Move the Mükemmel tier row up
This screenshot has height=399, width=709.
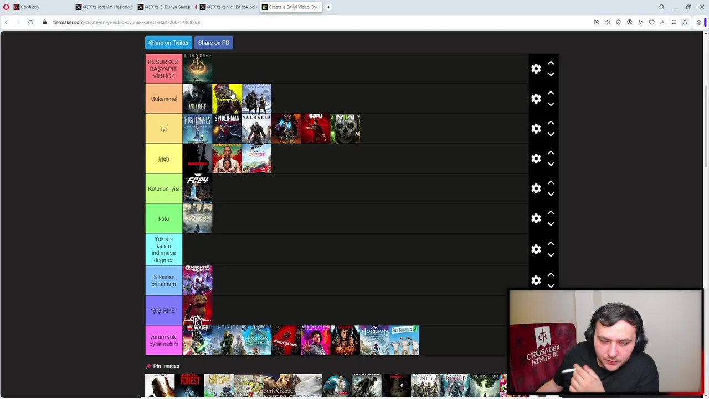(551, 93)
